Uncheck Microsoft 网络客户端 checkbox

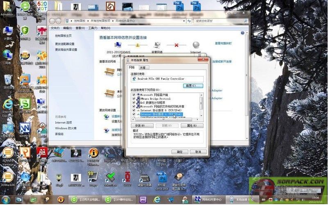(134, 95)
